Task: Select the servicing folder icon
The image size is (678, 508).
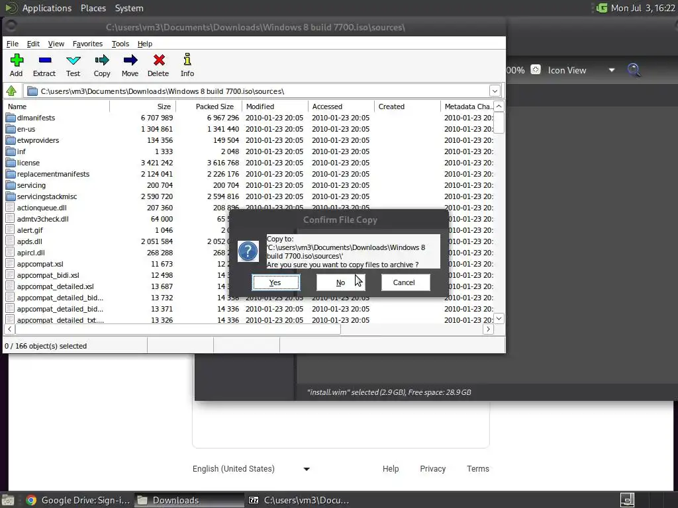Action: click(x=11, y=185)
